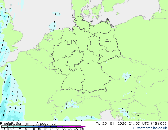The height and width of the screenshot is (130, 168).
Task: Click the '25' legend scale label
Action: (x=51, y=129)
